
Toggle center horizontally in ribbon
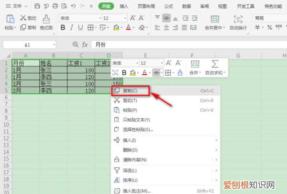[166, 28]
